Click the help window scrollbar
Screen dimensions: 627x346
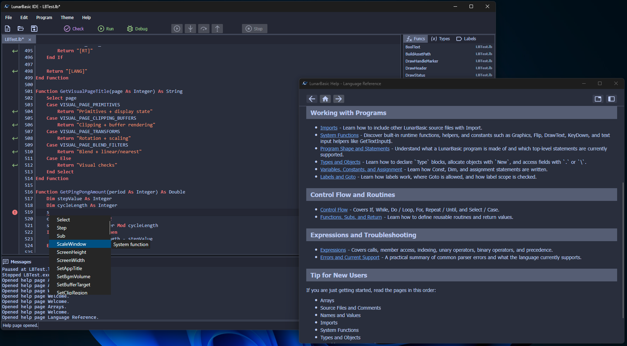tap(623, 212)
